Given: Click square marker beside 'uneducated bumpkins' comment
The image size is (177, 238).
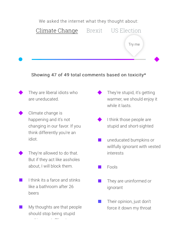Looking at the screenshot, I should 100,140.
